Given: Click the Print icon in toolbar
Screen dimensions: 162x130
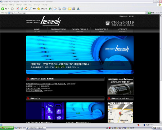Looking at the screenshot, I should [x=59, y=9].
